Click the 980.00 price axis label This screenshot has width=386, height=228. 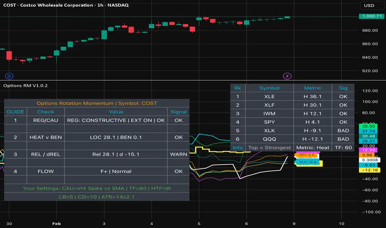click(x=370, y=30)
